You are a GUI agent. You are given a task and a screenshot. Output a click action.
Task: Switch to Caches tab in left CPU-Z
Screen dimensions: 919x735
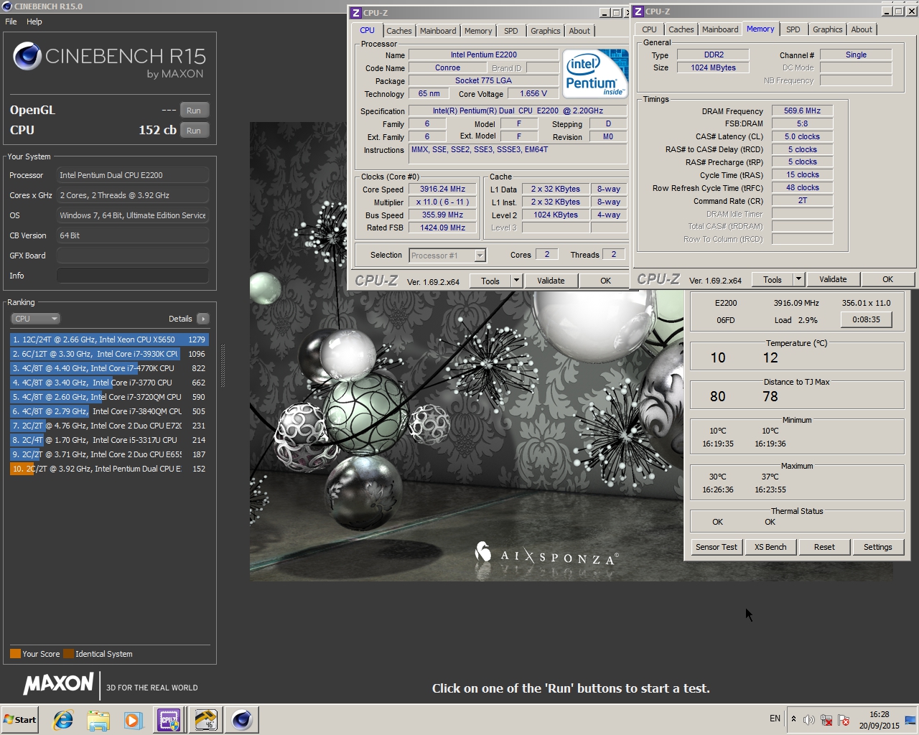click(x=399, y=31)
